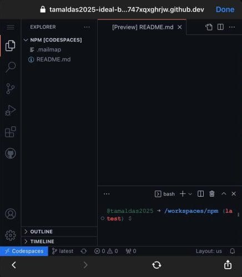Split the editor to the right
This screenshot has width=242, height=277.
point(220,27)
